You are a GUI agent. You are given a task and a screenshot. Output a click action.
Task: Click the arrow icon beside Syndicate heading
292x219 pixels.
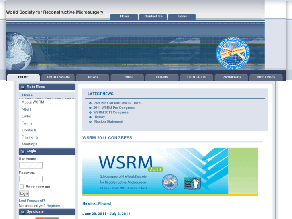(x=22, y=212)
